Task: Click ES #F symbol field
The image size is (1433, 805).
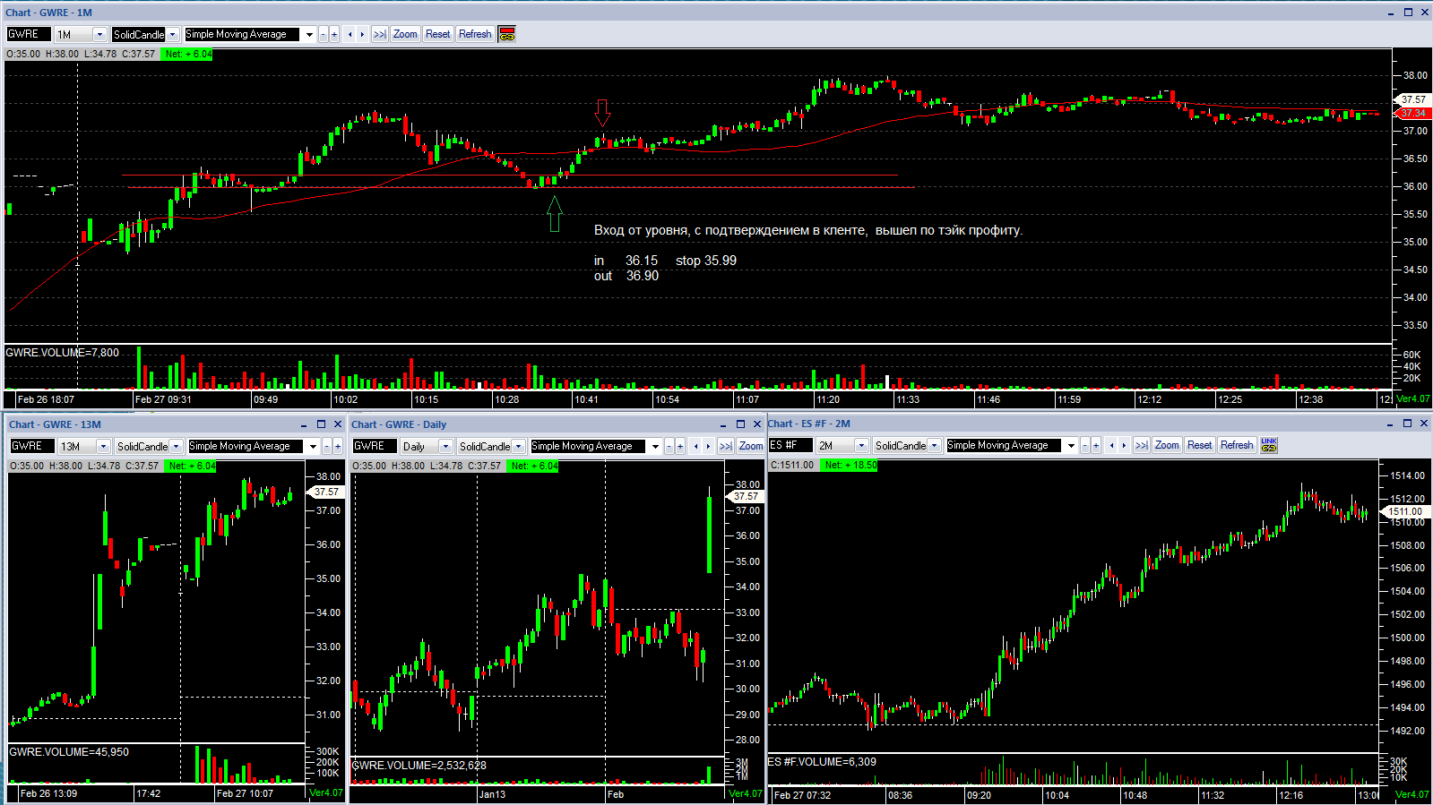Action: [790, 445]
